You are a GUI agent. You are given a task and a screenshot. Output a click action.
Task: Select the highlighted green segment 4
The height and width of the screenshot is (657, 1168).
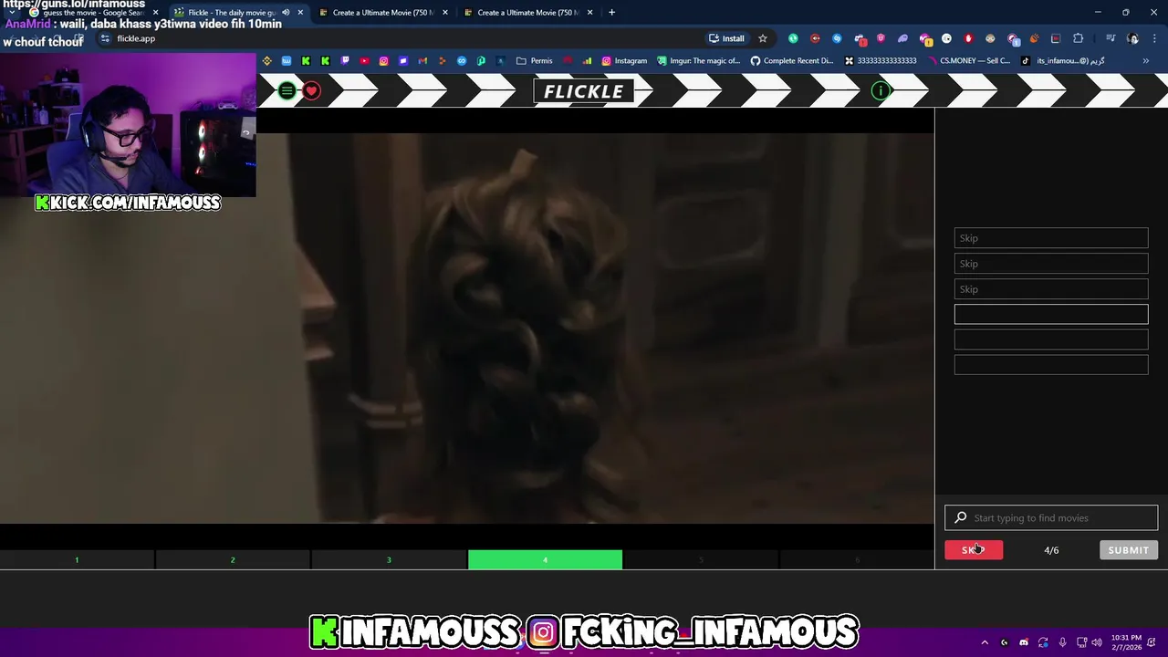point(545,560)
